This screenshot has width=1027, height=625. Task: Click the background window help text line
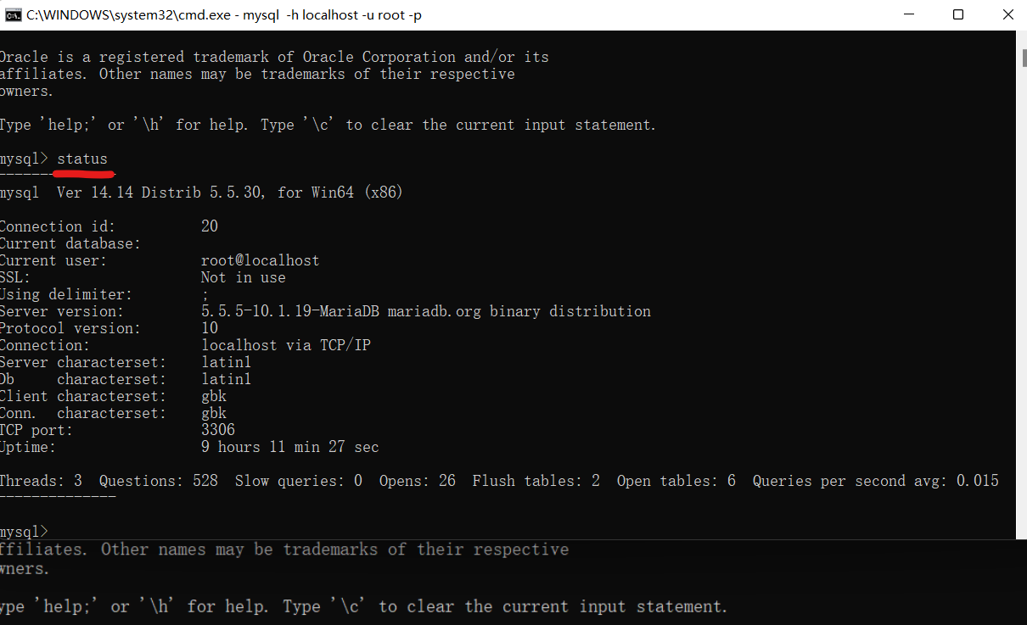coord(365,606)
